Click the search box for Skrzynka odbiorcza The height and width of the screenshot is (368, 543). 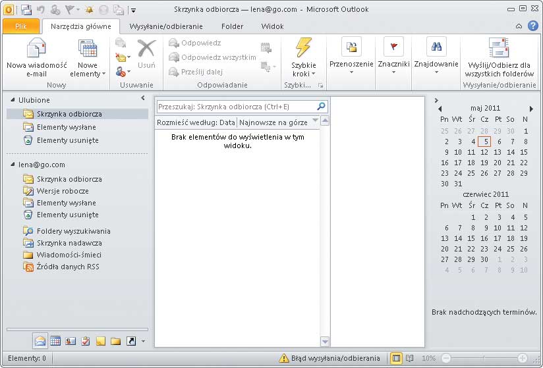[x=236, y=106]
